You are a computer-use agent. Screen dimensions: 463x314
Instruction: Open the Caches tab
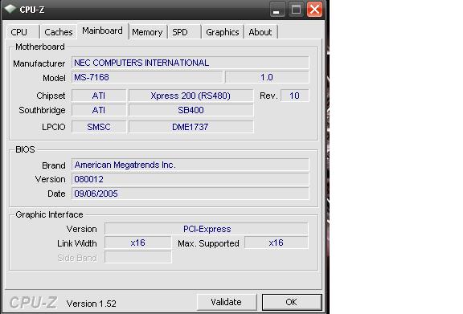pyautogui.click(x=58, y=32)
